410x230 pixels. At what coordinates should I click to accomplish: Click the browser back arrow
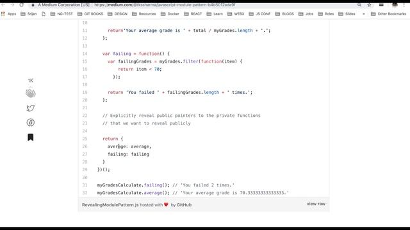pos(3,5)
